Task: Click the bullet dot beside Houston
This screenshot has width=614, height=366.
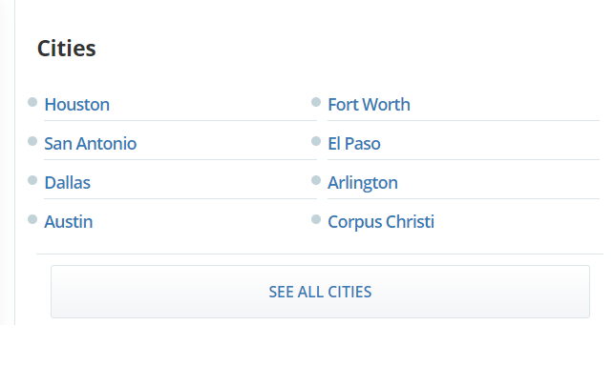Action: pos(32,102)
